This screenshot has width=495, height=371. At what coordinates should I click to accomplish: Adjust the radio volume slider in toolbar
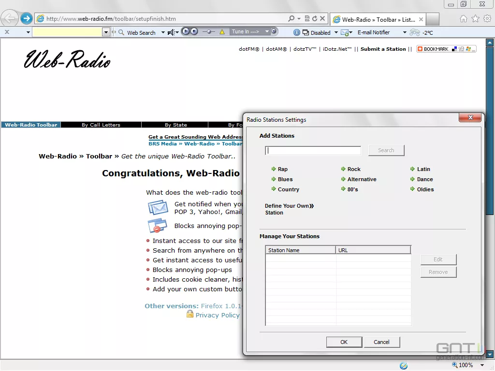[209, 31]
